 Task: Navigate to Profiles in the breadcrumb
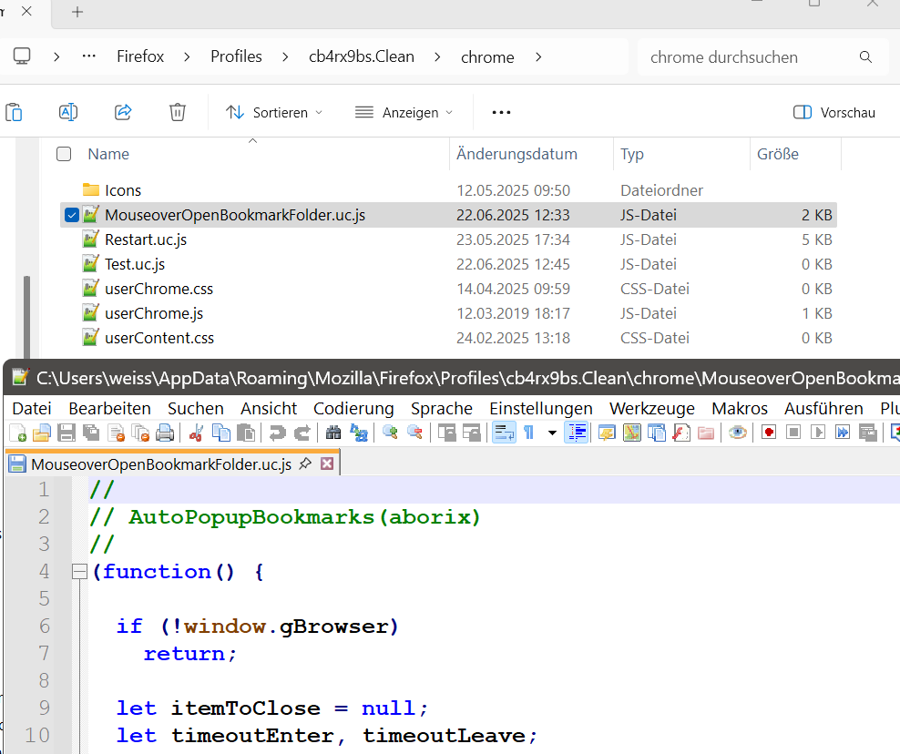(236, 56)
